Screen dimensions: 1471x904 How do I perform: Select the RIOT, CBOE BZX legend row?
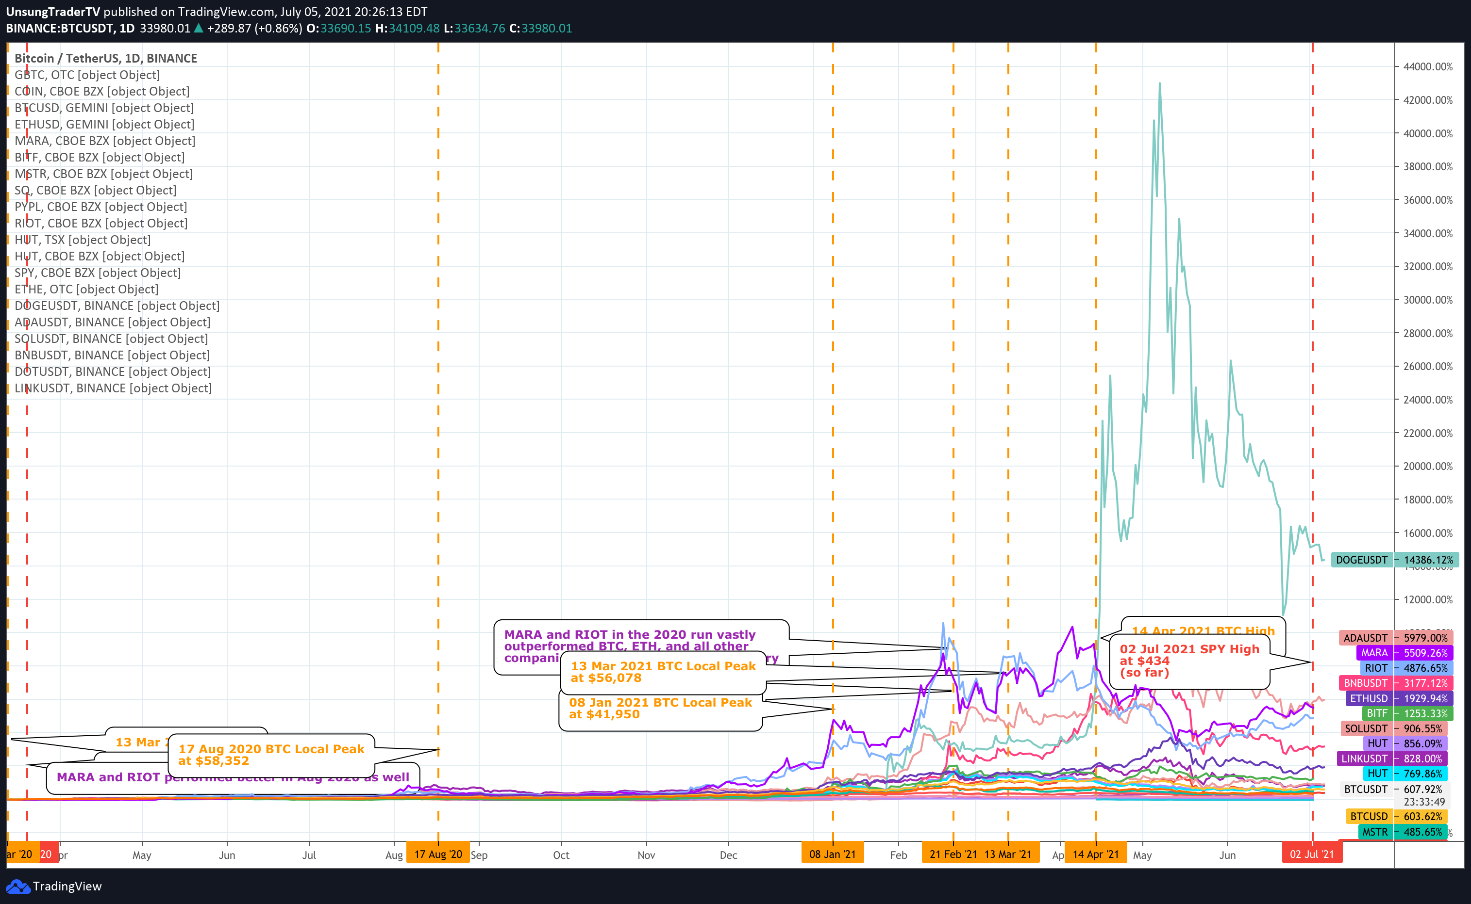(101, 223)
